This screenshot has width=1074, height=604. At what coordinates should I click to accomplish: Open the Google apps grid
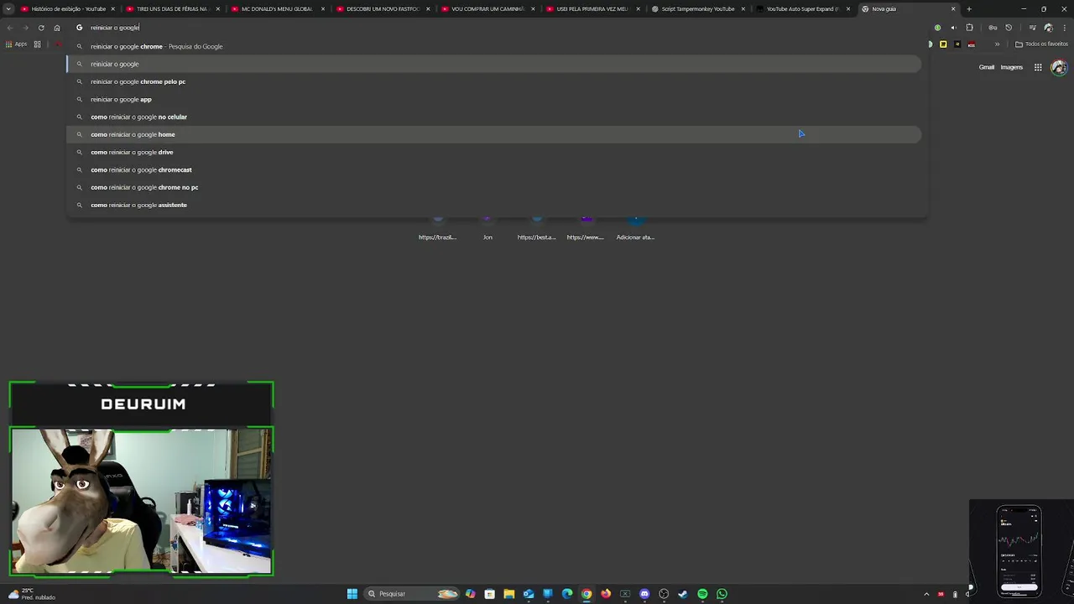pos(1038,67)
